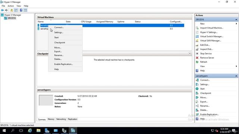Viewport: 239px width, 134px height.
Task: Select SRV2016 in the console tree
Action: click(x=12, y=18)
